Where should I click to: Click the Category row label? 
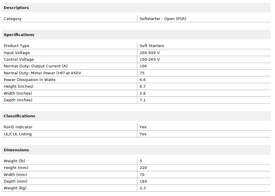tap(13, 19)
